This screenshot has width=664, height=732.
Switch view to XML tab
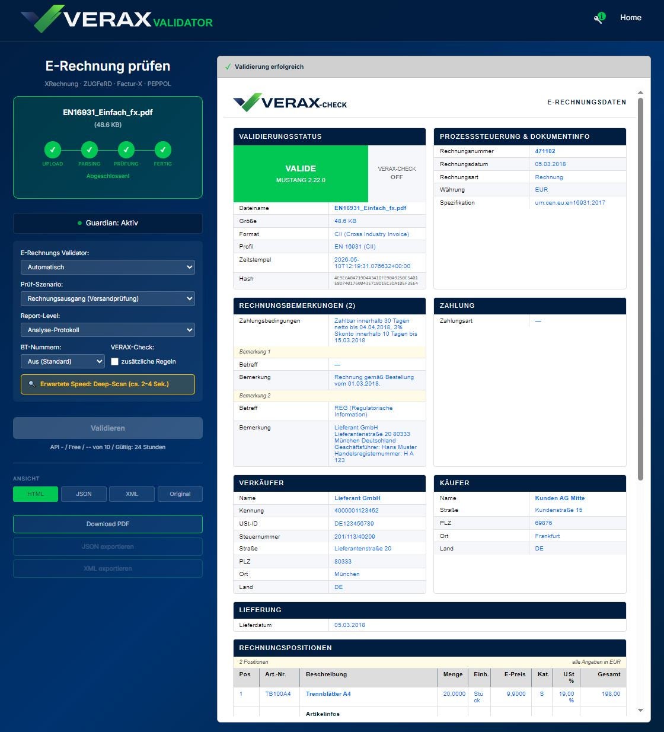pos(132,494)
